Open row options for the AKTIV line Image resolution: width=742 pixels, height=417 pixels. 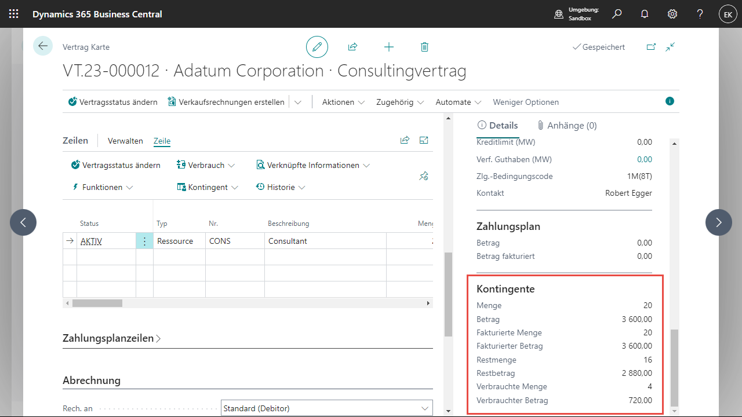click(x=144, y=241)
